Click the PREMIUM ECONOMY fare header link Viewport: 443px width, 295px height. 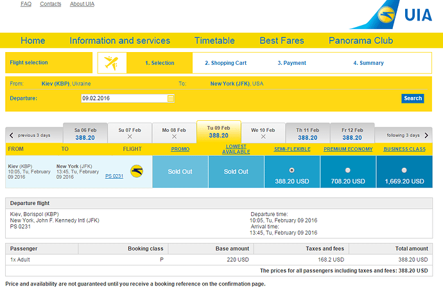click(x=348, y=149)
